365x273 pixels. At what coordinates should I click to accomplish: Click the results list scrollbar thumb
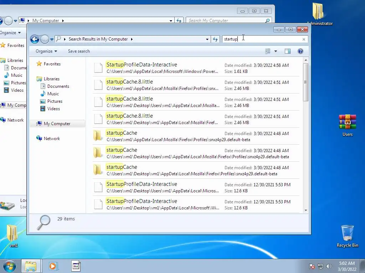pyautogui.click(x=305, y=82)
